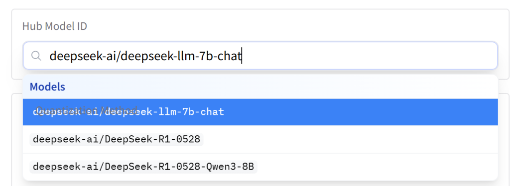Click empty space right of Models header

[280, 87]
